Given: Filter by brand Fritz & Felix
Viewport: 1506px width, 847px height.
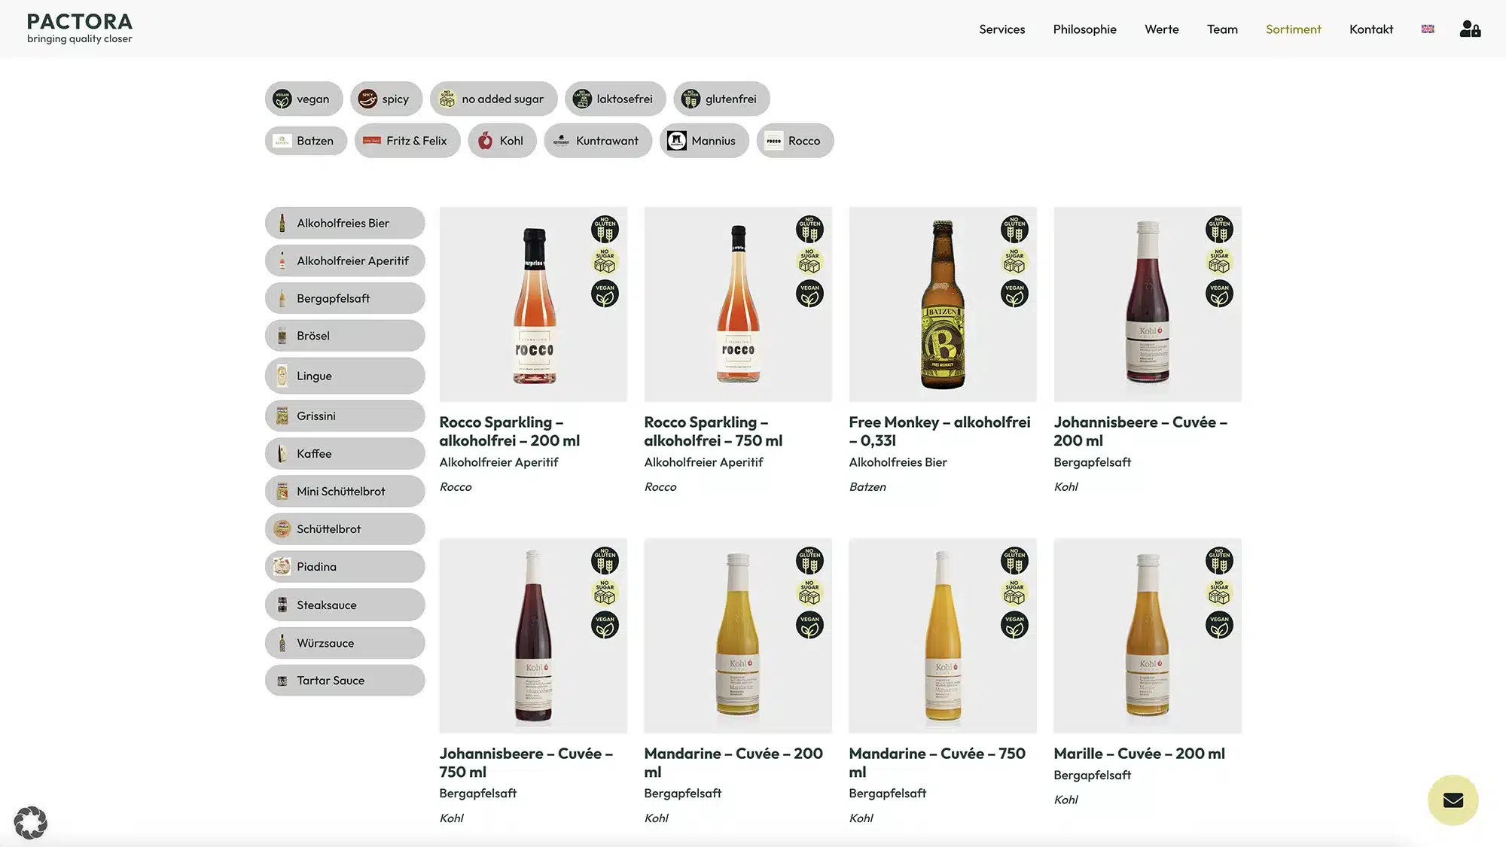Looking at the screenshot, I should [407, 141].
